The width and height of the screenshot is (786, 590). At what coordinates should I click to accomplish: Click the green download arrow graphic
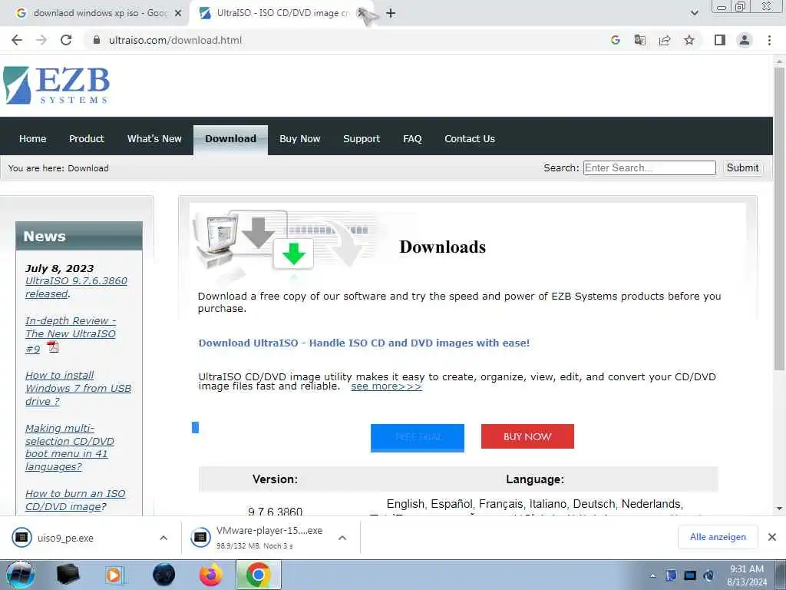click(294, 254)
